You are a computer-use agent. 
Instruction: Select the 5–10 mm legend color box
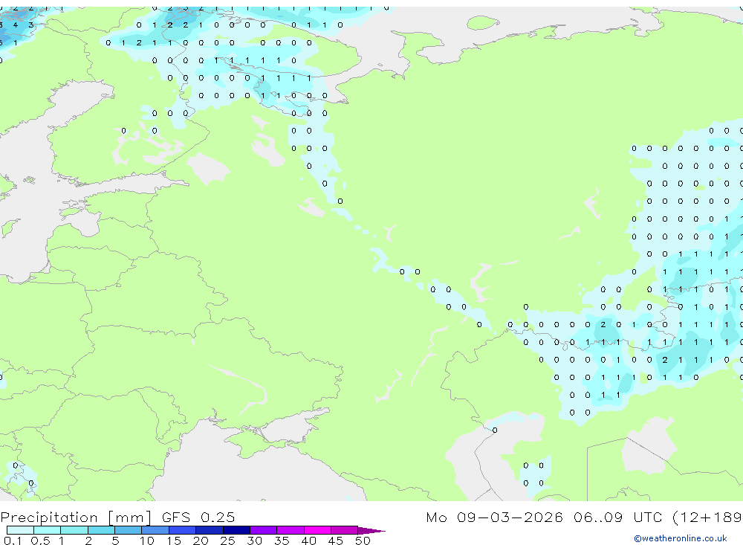click(x=128, y=530)
